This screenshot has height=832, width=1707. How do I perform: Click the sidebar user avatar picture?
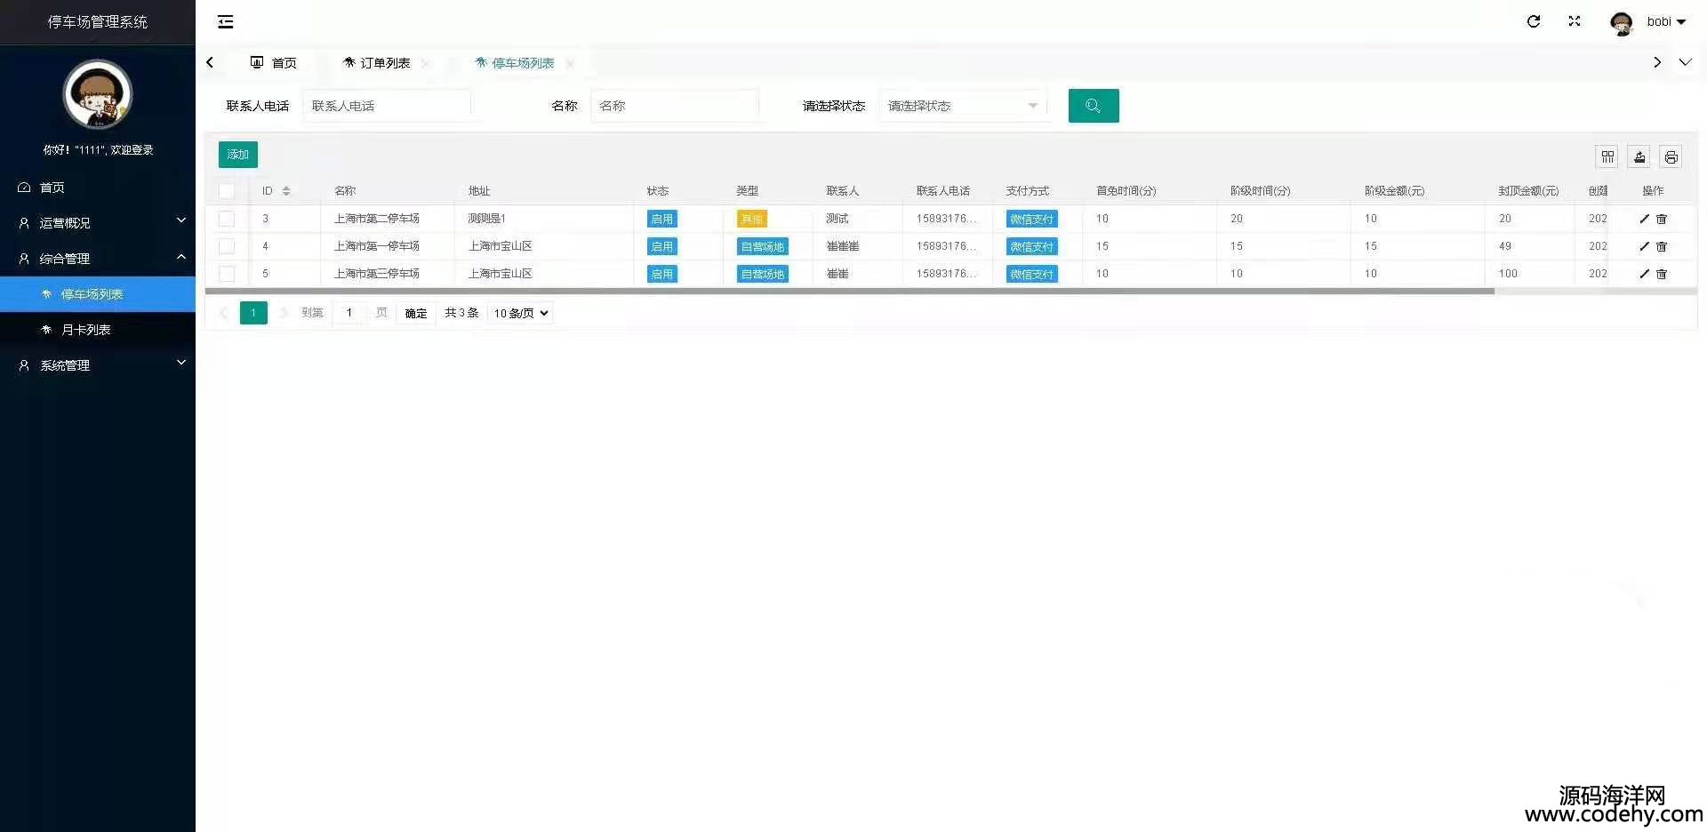[98, 94]
